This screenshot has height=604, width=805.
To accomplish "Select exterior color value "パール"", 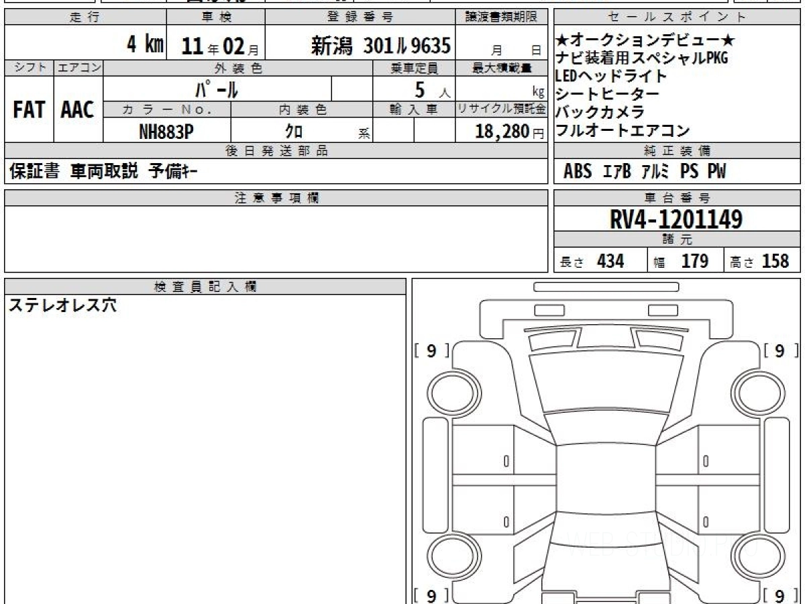I will 216,88.
